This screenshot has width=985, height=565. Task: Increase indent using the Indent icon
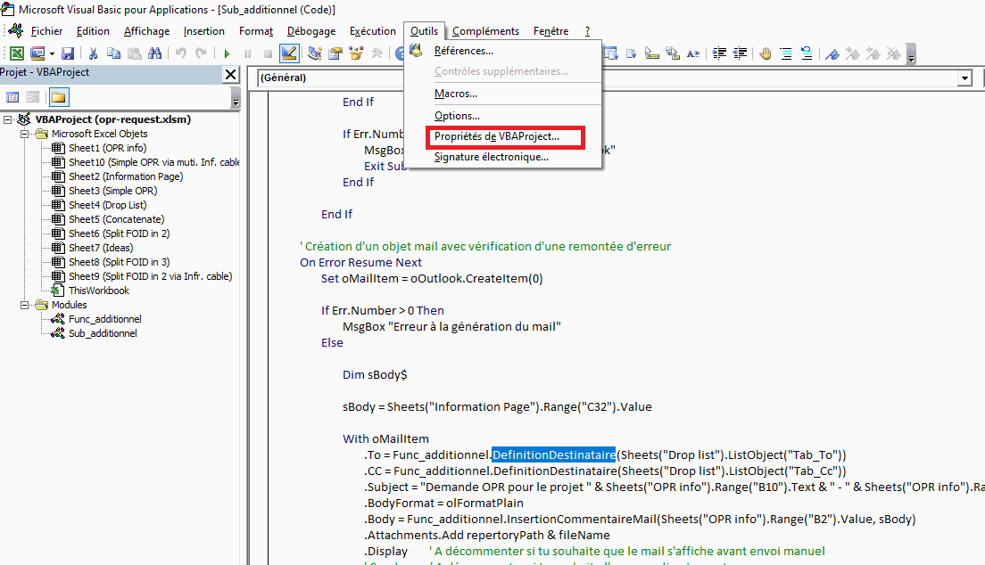(x=719, y=53)
